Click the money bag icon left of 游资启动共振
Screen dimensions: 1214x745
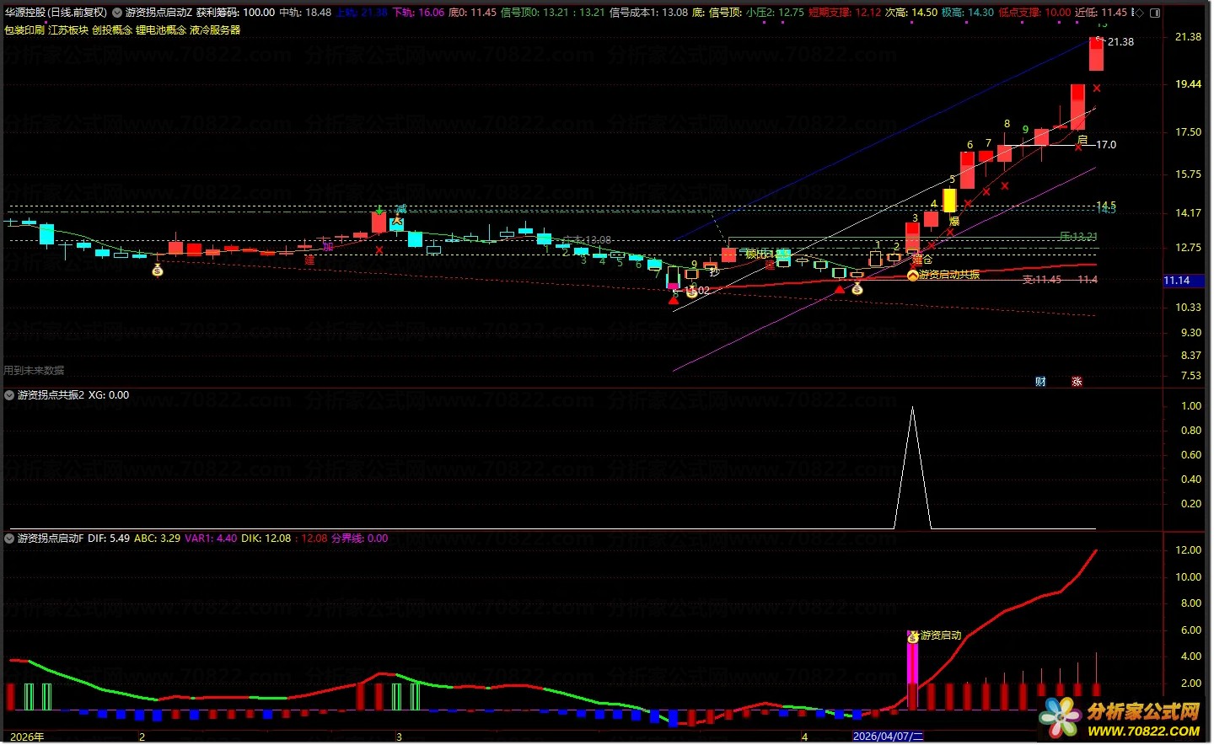(x=857, y=289)
